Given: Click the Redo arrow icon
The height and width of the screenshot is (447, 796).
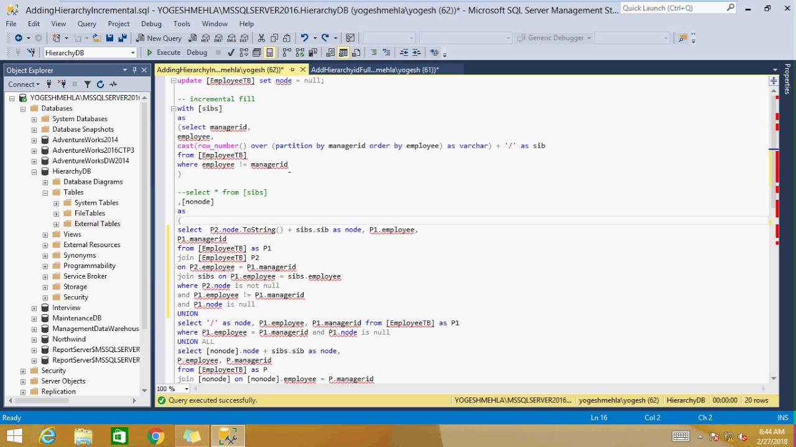Looking at the screenshot, I should coord(325,38).
